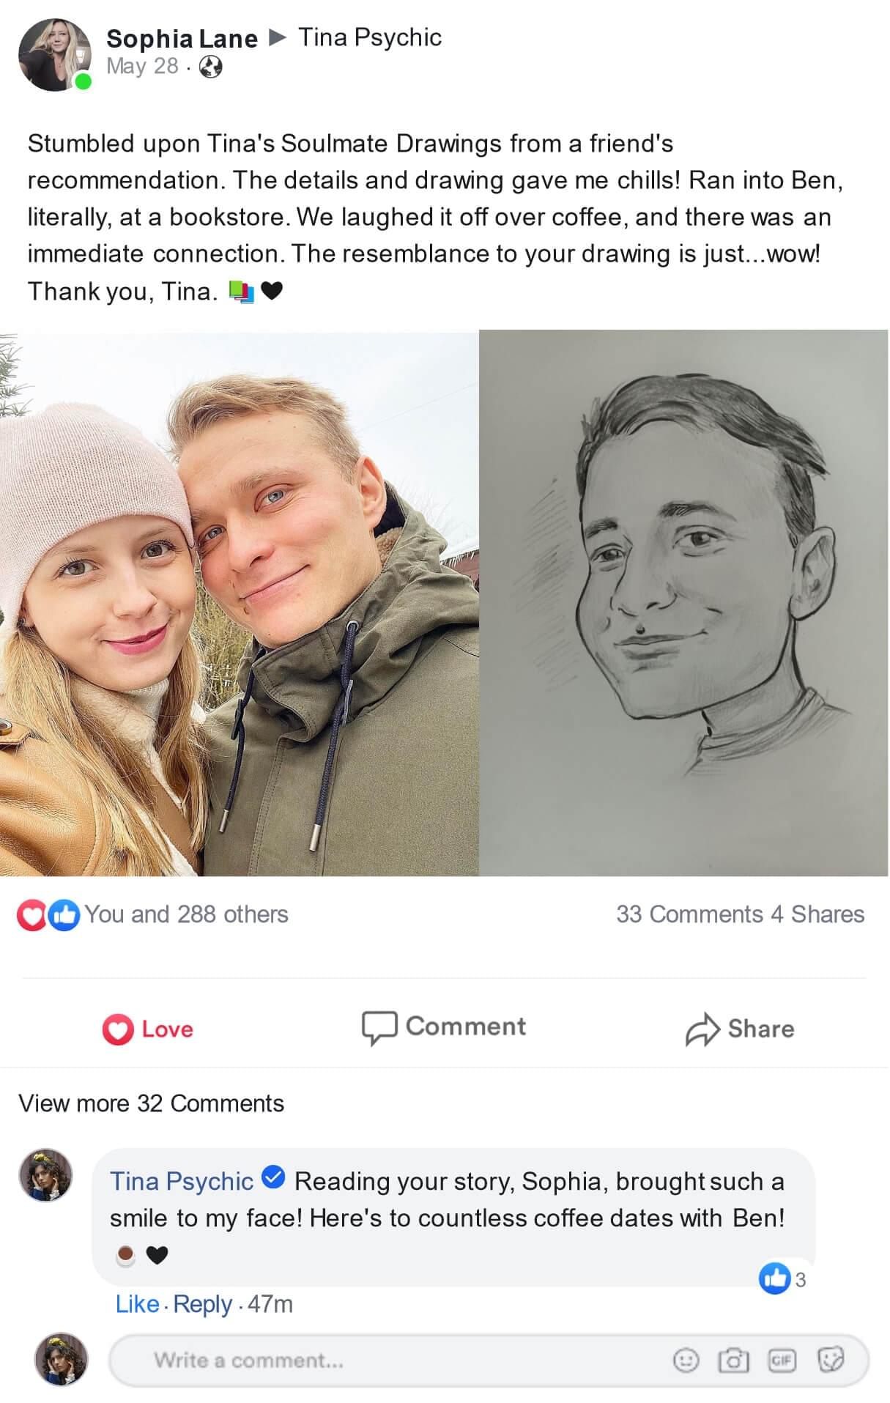Open Sophia Lane's profile name link
This screenshot has width=890, height=1403.
(182, 38)
